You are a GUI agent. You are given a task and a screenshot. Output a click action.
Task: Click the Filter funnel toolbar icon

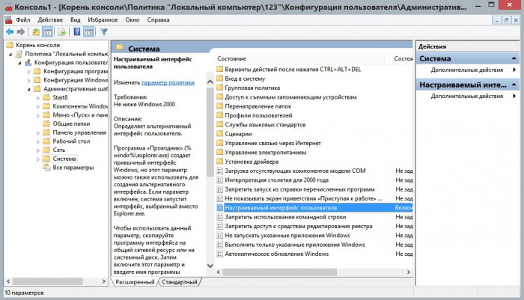click(103, 31)
